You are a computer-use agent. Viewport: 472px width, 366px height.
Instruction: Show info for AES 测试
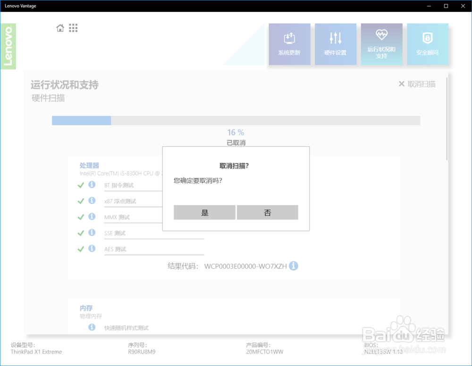click(x=92, y=248)
